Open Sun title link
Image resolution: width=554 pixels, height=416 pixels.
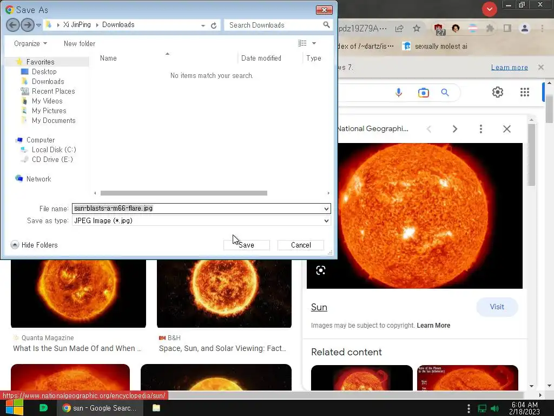pyautogui.click(x=319, y=307)
